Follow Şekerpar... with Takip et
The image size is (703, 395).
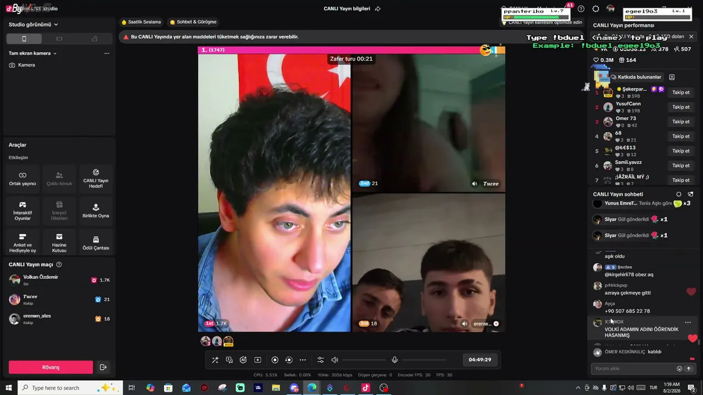pos(681,92)
